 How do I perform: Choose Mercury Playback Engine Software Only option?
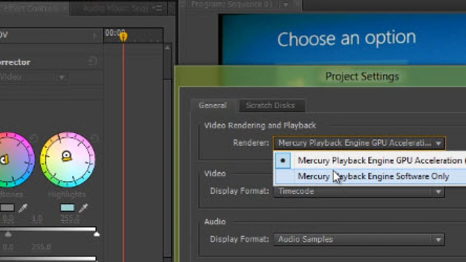[370, 176]
